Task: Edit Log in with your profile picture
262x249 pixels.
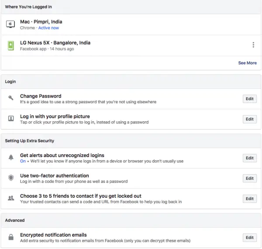Action: click(249, 119)
